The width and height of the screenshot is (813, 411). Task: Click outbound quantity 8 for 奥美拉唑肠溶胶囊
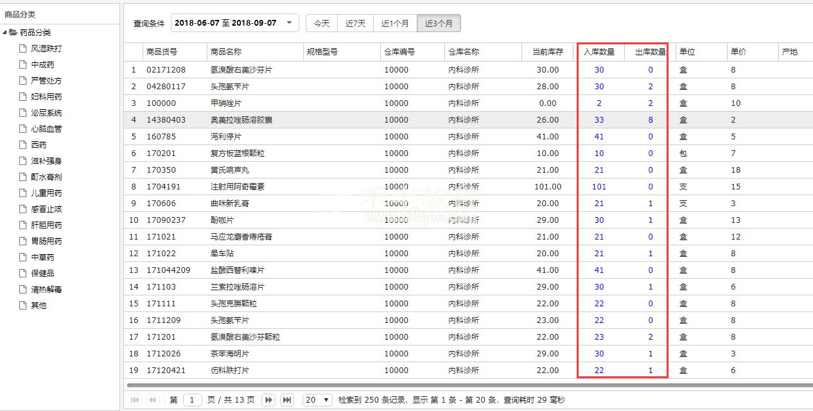(x=650, y=120)
